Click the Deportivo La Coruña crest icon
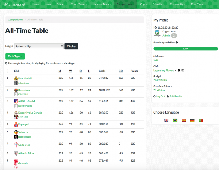 16,113
